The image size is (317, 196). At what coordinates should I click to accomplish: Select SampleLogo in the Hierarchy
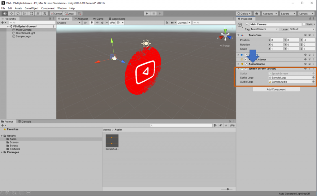23,36
